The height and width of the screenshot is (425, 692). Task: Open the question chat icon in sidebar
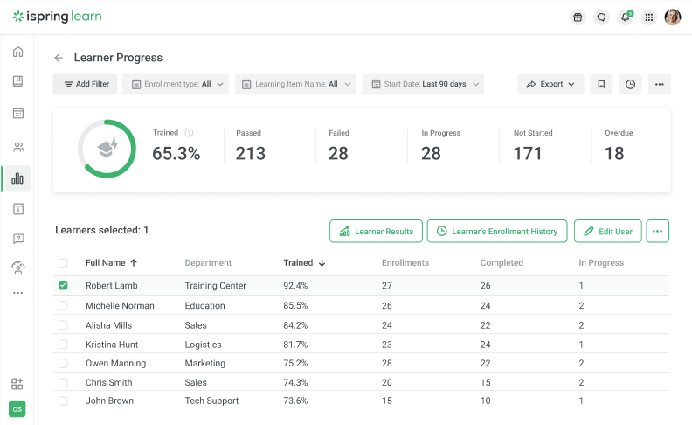point(18,239)
